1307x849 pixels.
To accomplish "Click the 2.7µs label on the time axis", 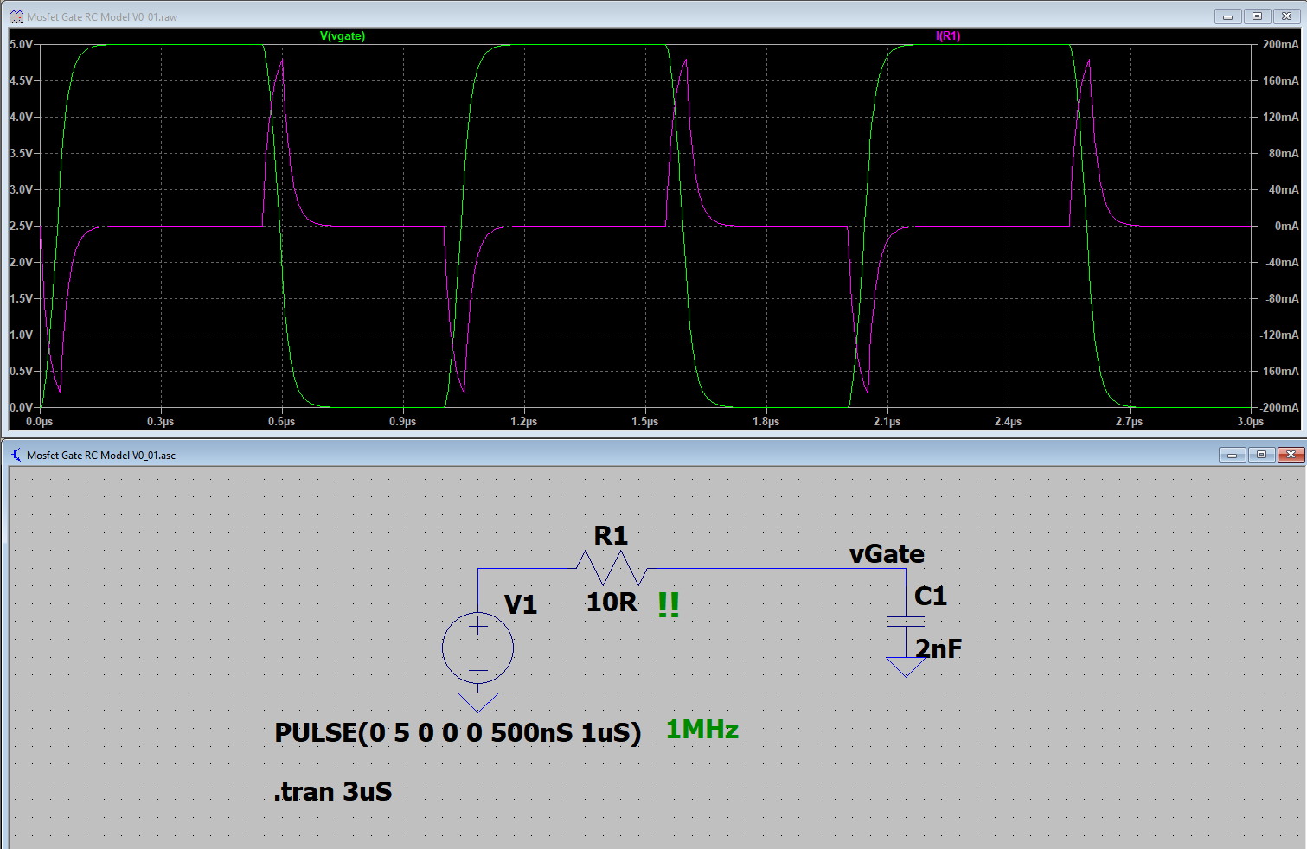I will pos(1130,422).
